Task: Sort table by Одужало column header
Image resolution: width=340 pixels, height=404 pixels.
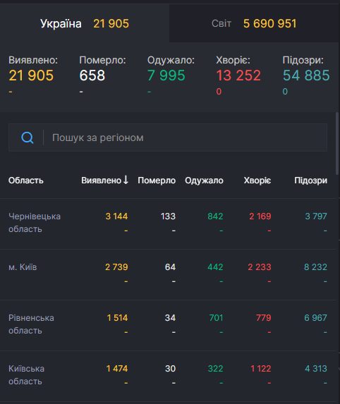Action: tap(204, 180)
